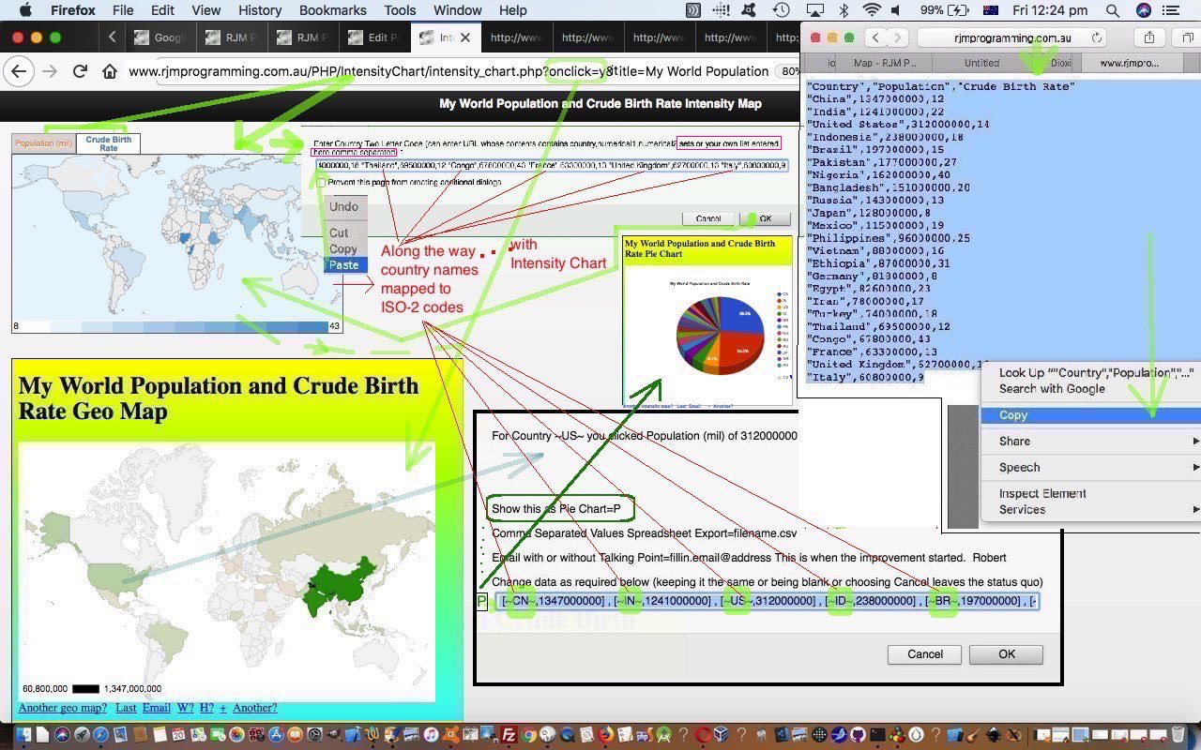Click the Email link below geo map

tap(156, 708)
